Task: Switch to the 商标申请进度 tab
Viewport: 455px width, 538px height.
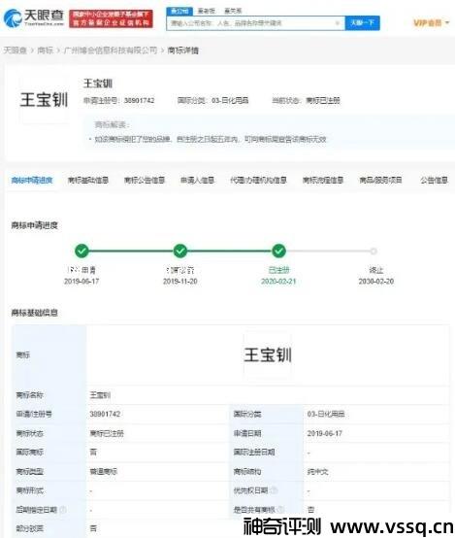Action: [x=32, y=180]
